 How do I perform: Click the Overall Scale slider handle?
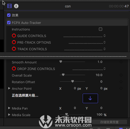pyautogui.click(x=63, y=75)
